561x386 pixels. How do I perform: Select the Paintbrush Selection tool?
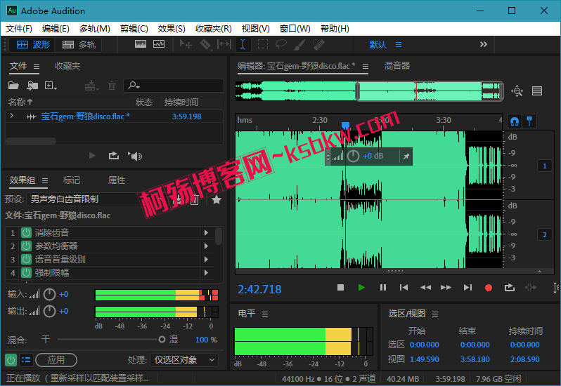coord(299,44)
